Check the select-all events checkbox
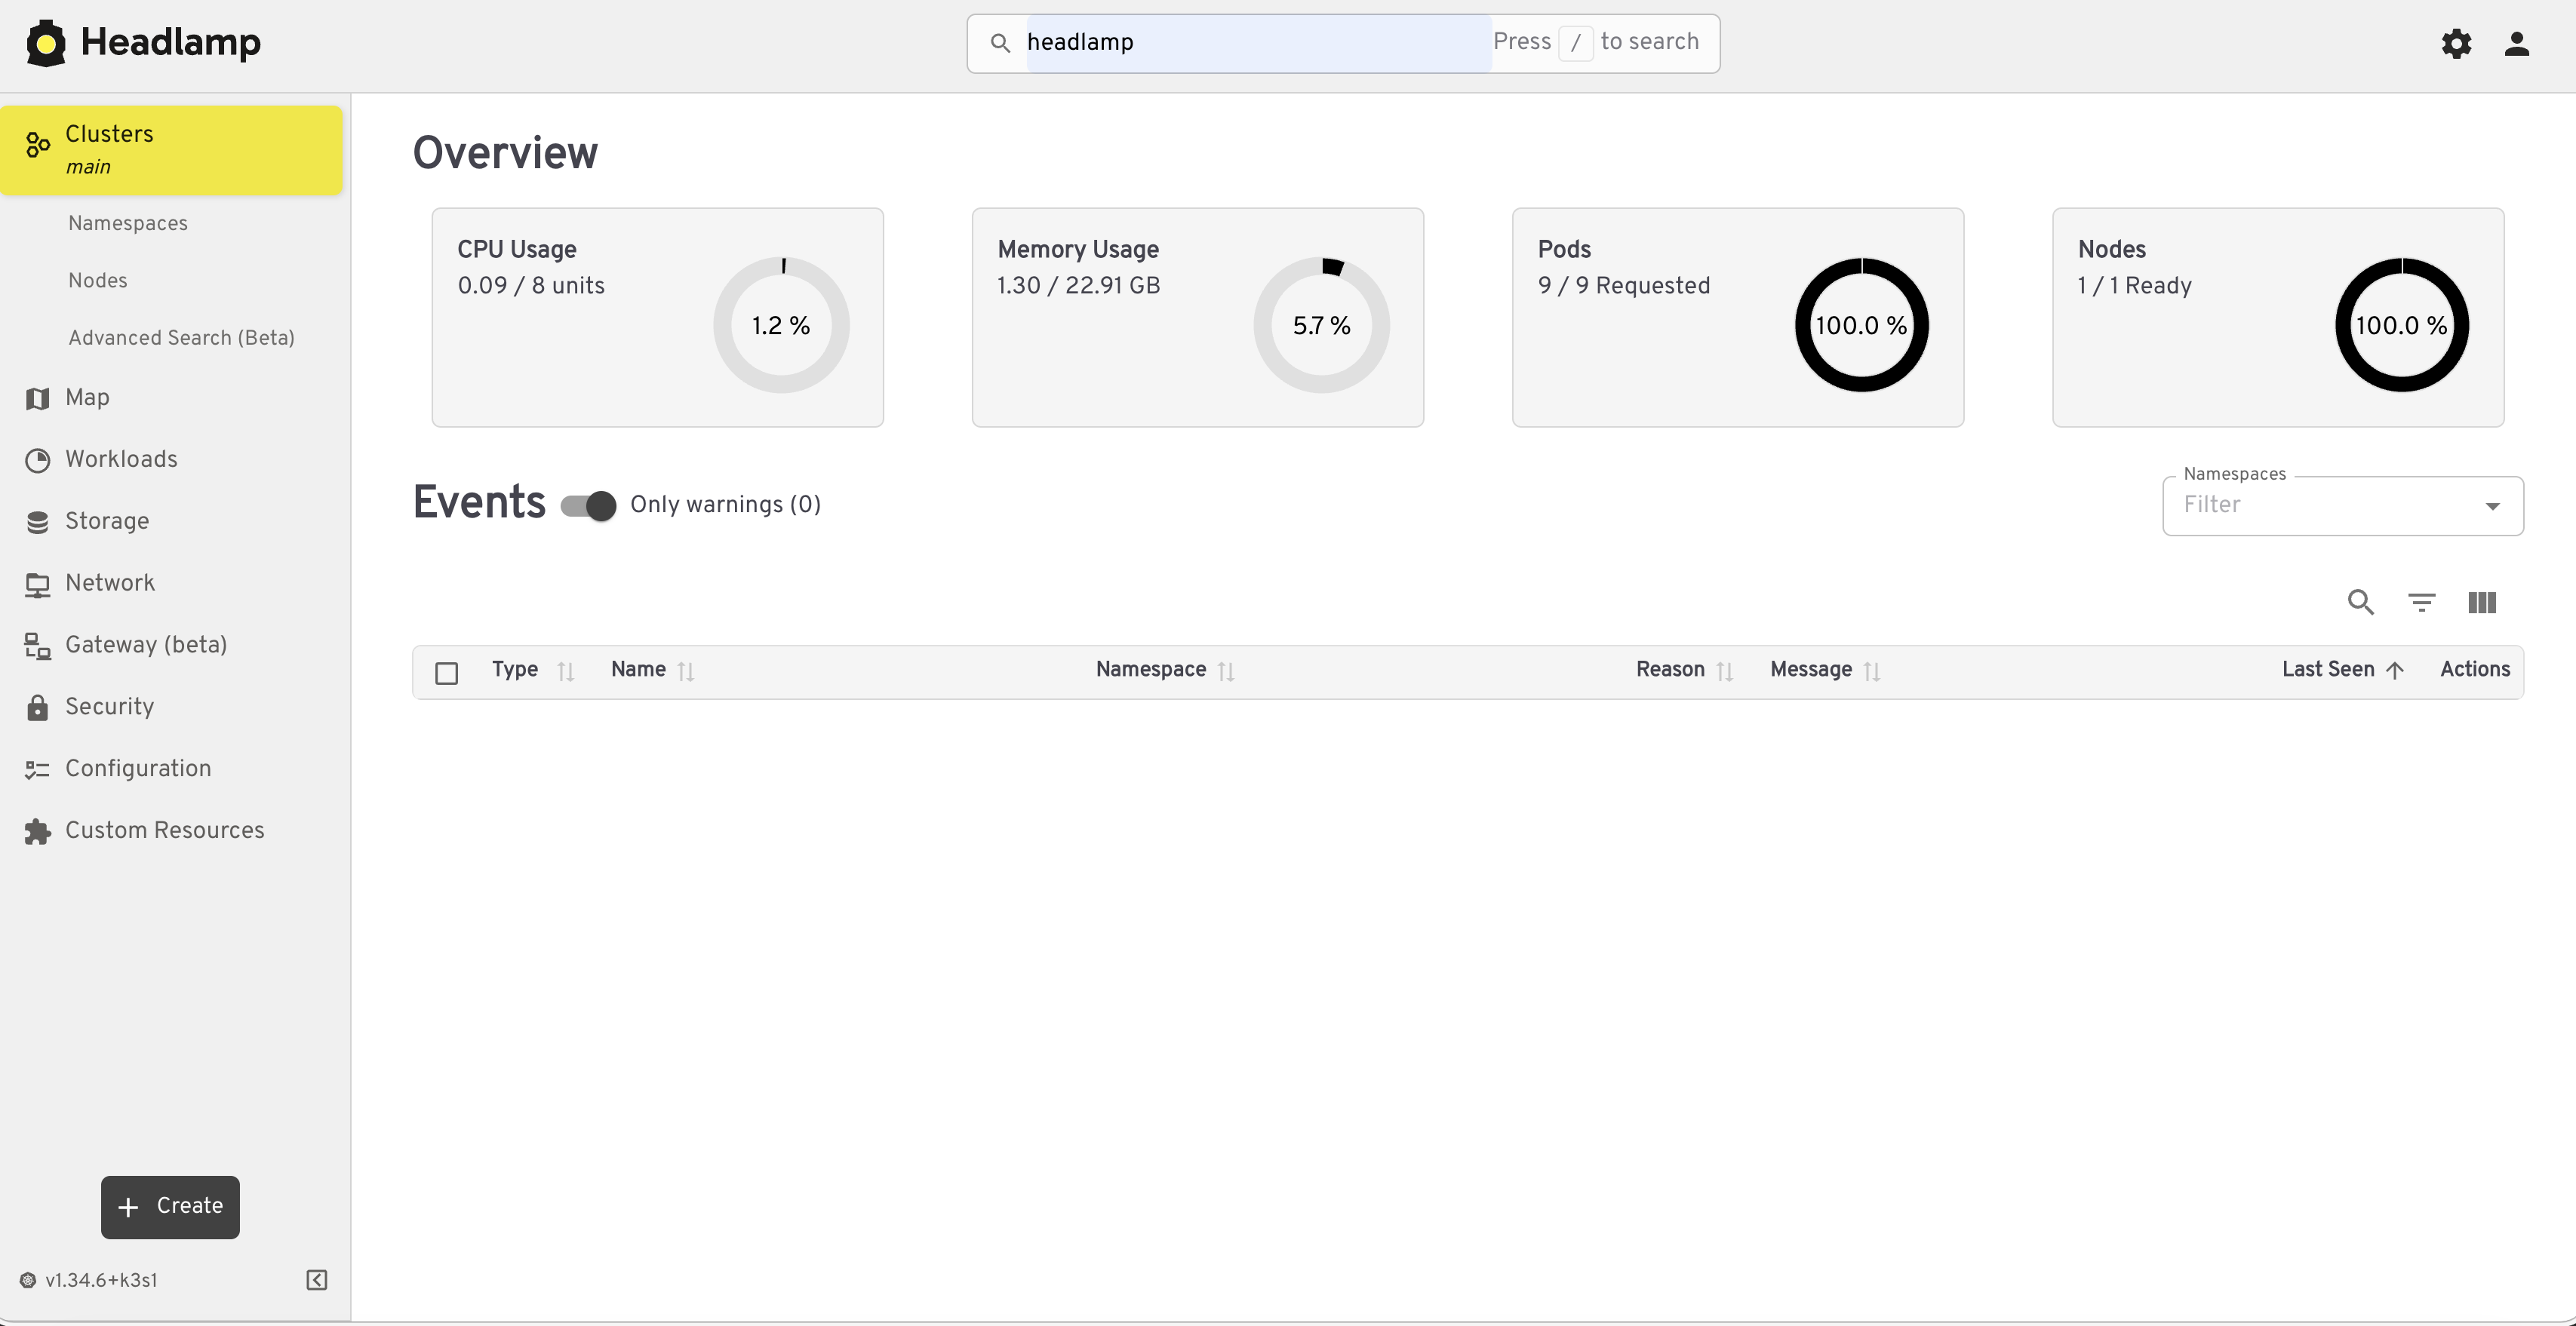This screenshot has width=2576, height=1326. (x=447, y=673)
